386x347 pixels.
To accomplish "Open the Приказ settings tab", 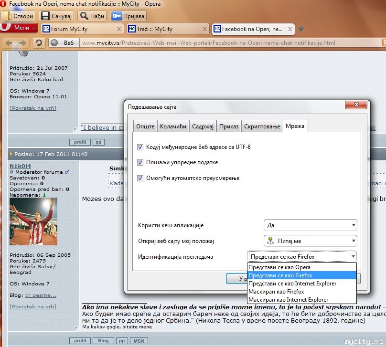I will point(229,126).
